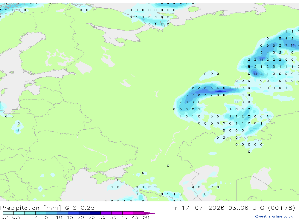Click the 'Precipitation [mm]' title text
Image resolution: width=299 pixels, height=219 pixels.
coord(30,208)
